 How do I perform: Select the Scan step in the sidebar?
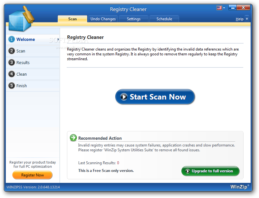click(33, 51)
